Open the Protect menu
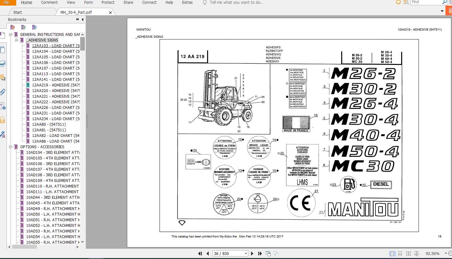 (108, 2)
